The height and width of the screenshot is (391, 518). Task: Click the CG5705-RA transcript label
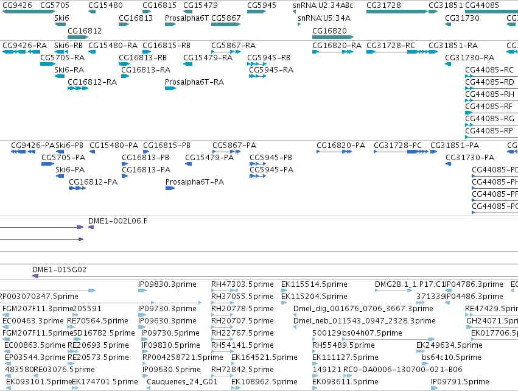pyautogui.click(x=63, y=58)
